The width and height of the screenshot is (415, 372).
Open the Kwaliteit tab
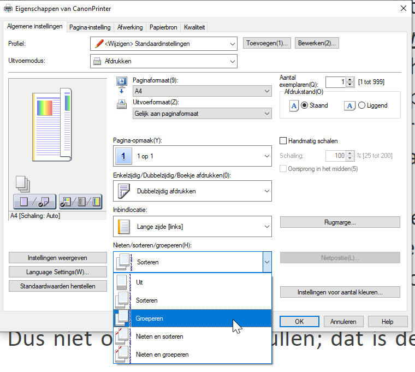[194, 27]
